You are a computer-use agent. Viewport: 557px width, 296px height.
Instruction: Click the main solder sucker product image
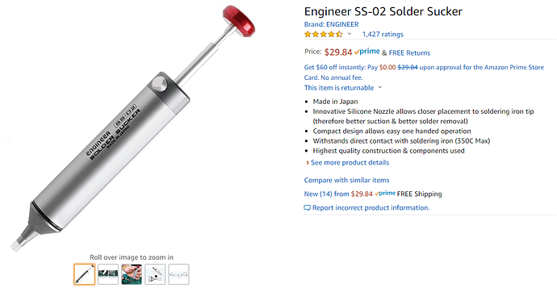pyautogui.click(x=133, y=127)
